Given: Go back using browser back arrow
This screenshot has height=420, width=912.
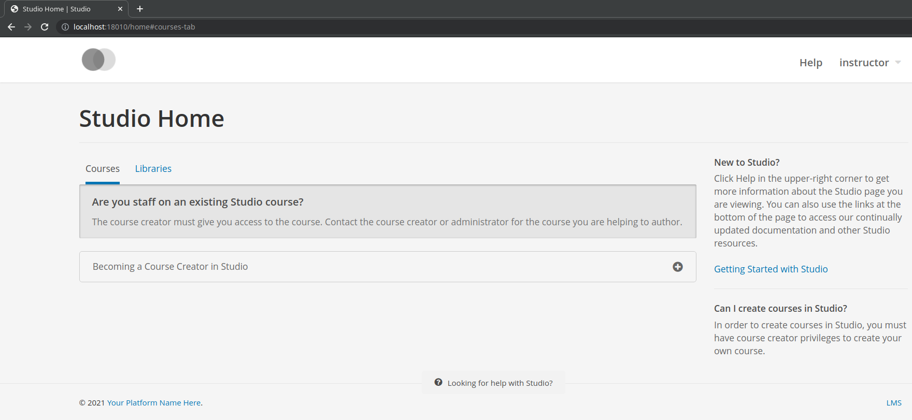Looking at the screenshot, I should tap(11, 27).
